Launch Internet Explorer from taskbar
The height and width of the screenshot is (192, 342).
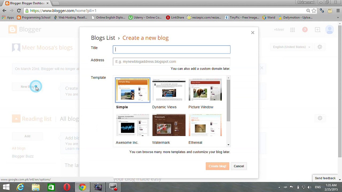pos(20,187)
